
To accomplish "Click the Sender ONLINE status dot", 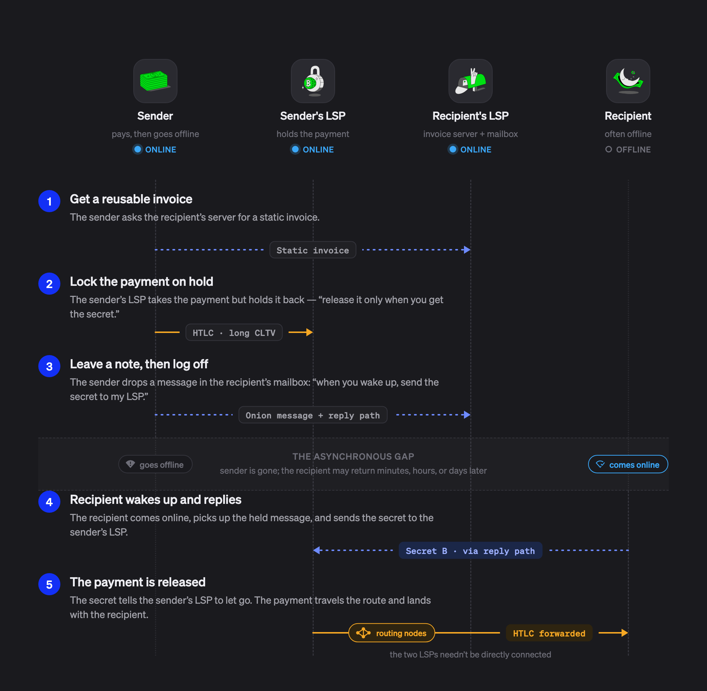I will click(138, 149).
